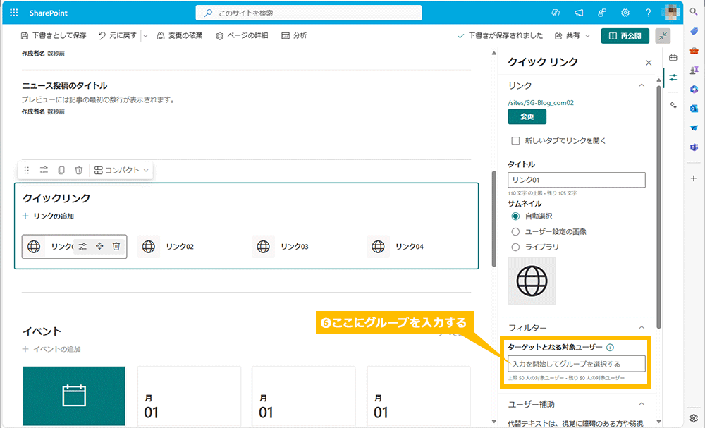The width and height of the screenshot is (705, 428).
Task: Click the タイトル field containing リンク01
Action: pyautogui.click(x=577, y=180)
